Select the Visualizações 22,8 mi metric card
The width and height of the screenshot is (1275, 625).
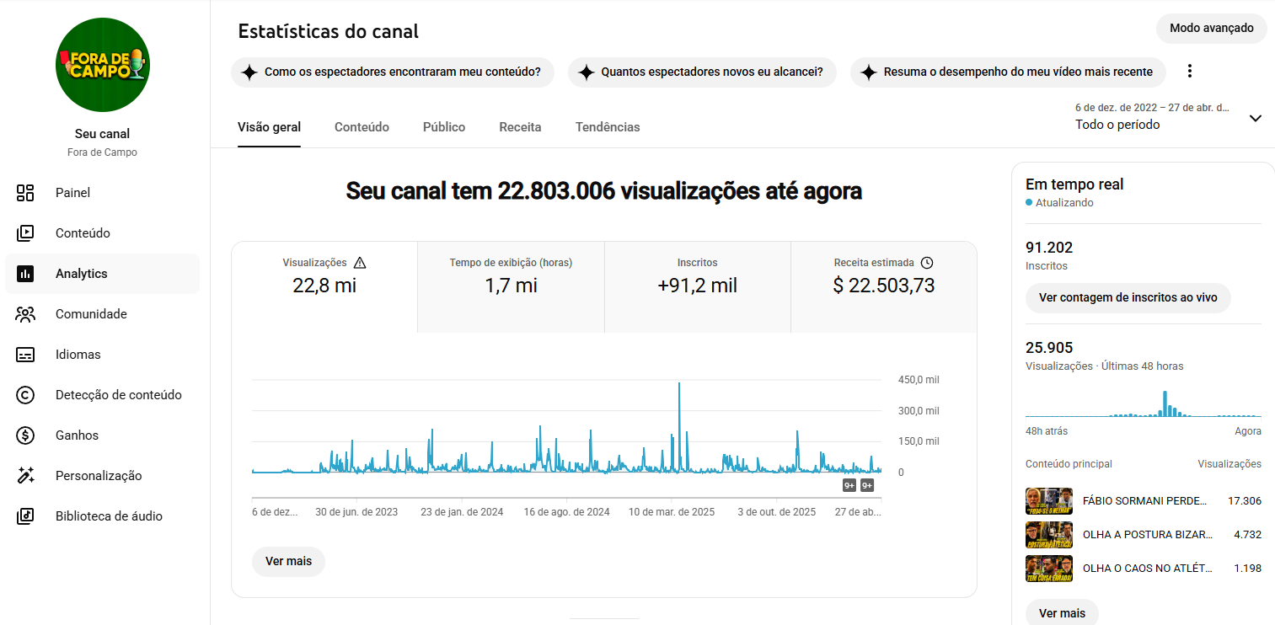tap(324, 287)
